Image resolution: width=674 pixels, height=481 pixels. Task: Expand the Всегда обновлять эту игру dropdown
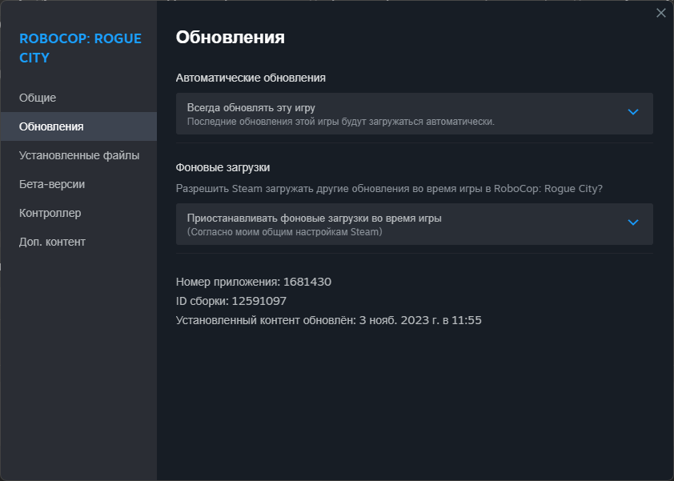coord(415,114)
